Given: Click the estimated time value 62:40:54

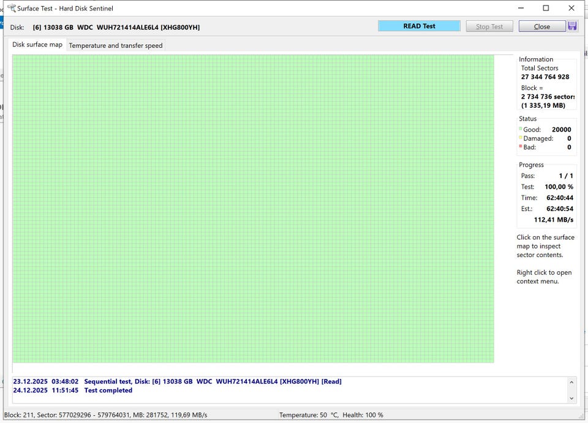Looking at the screenshot, I should click(559, 209).
